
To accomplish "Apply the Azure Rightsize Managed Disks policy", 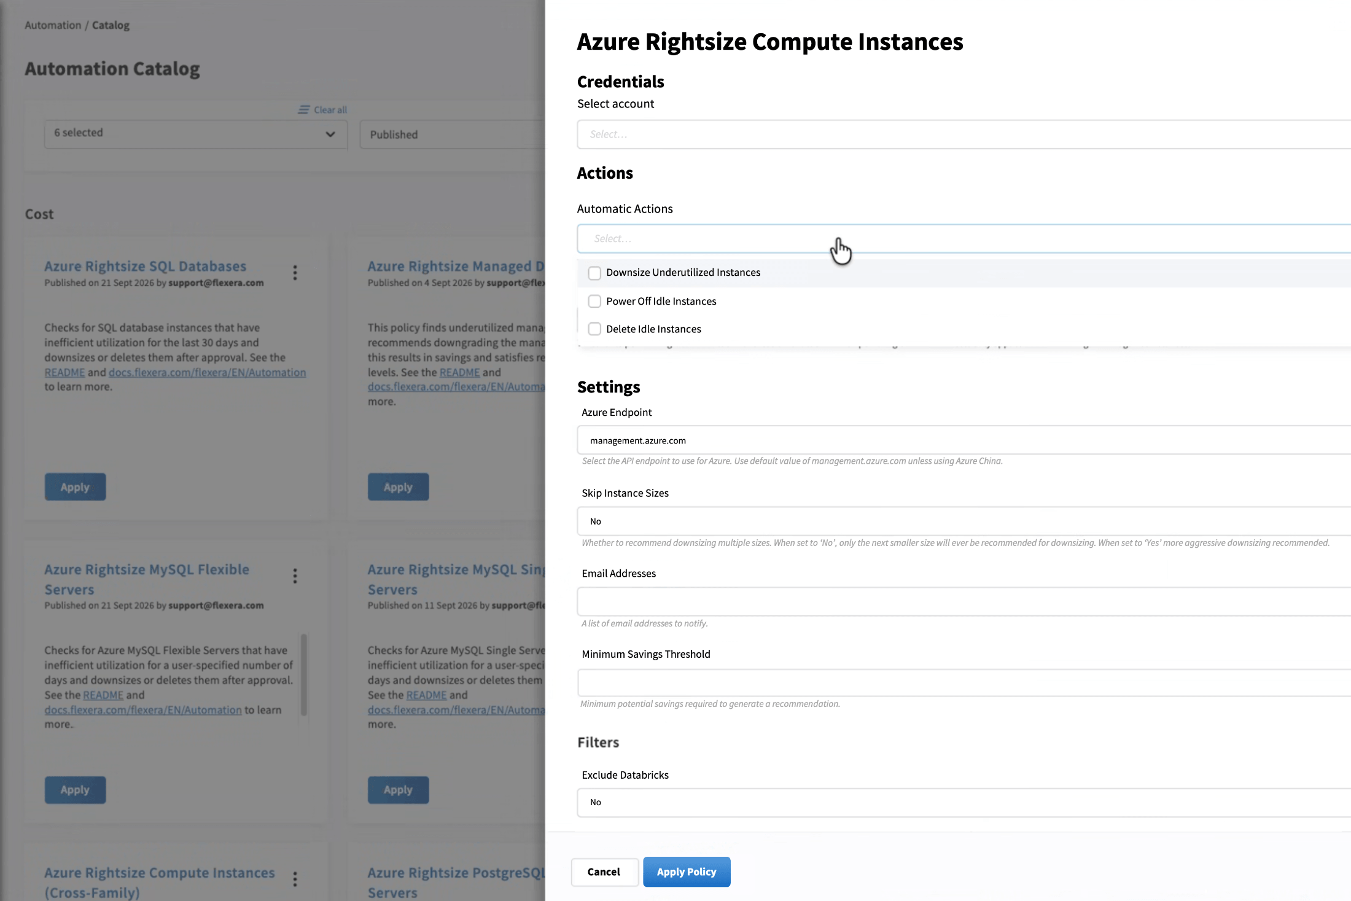I will [x=399, y=487].
